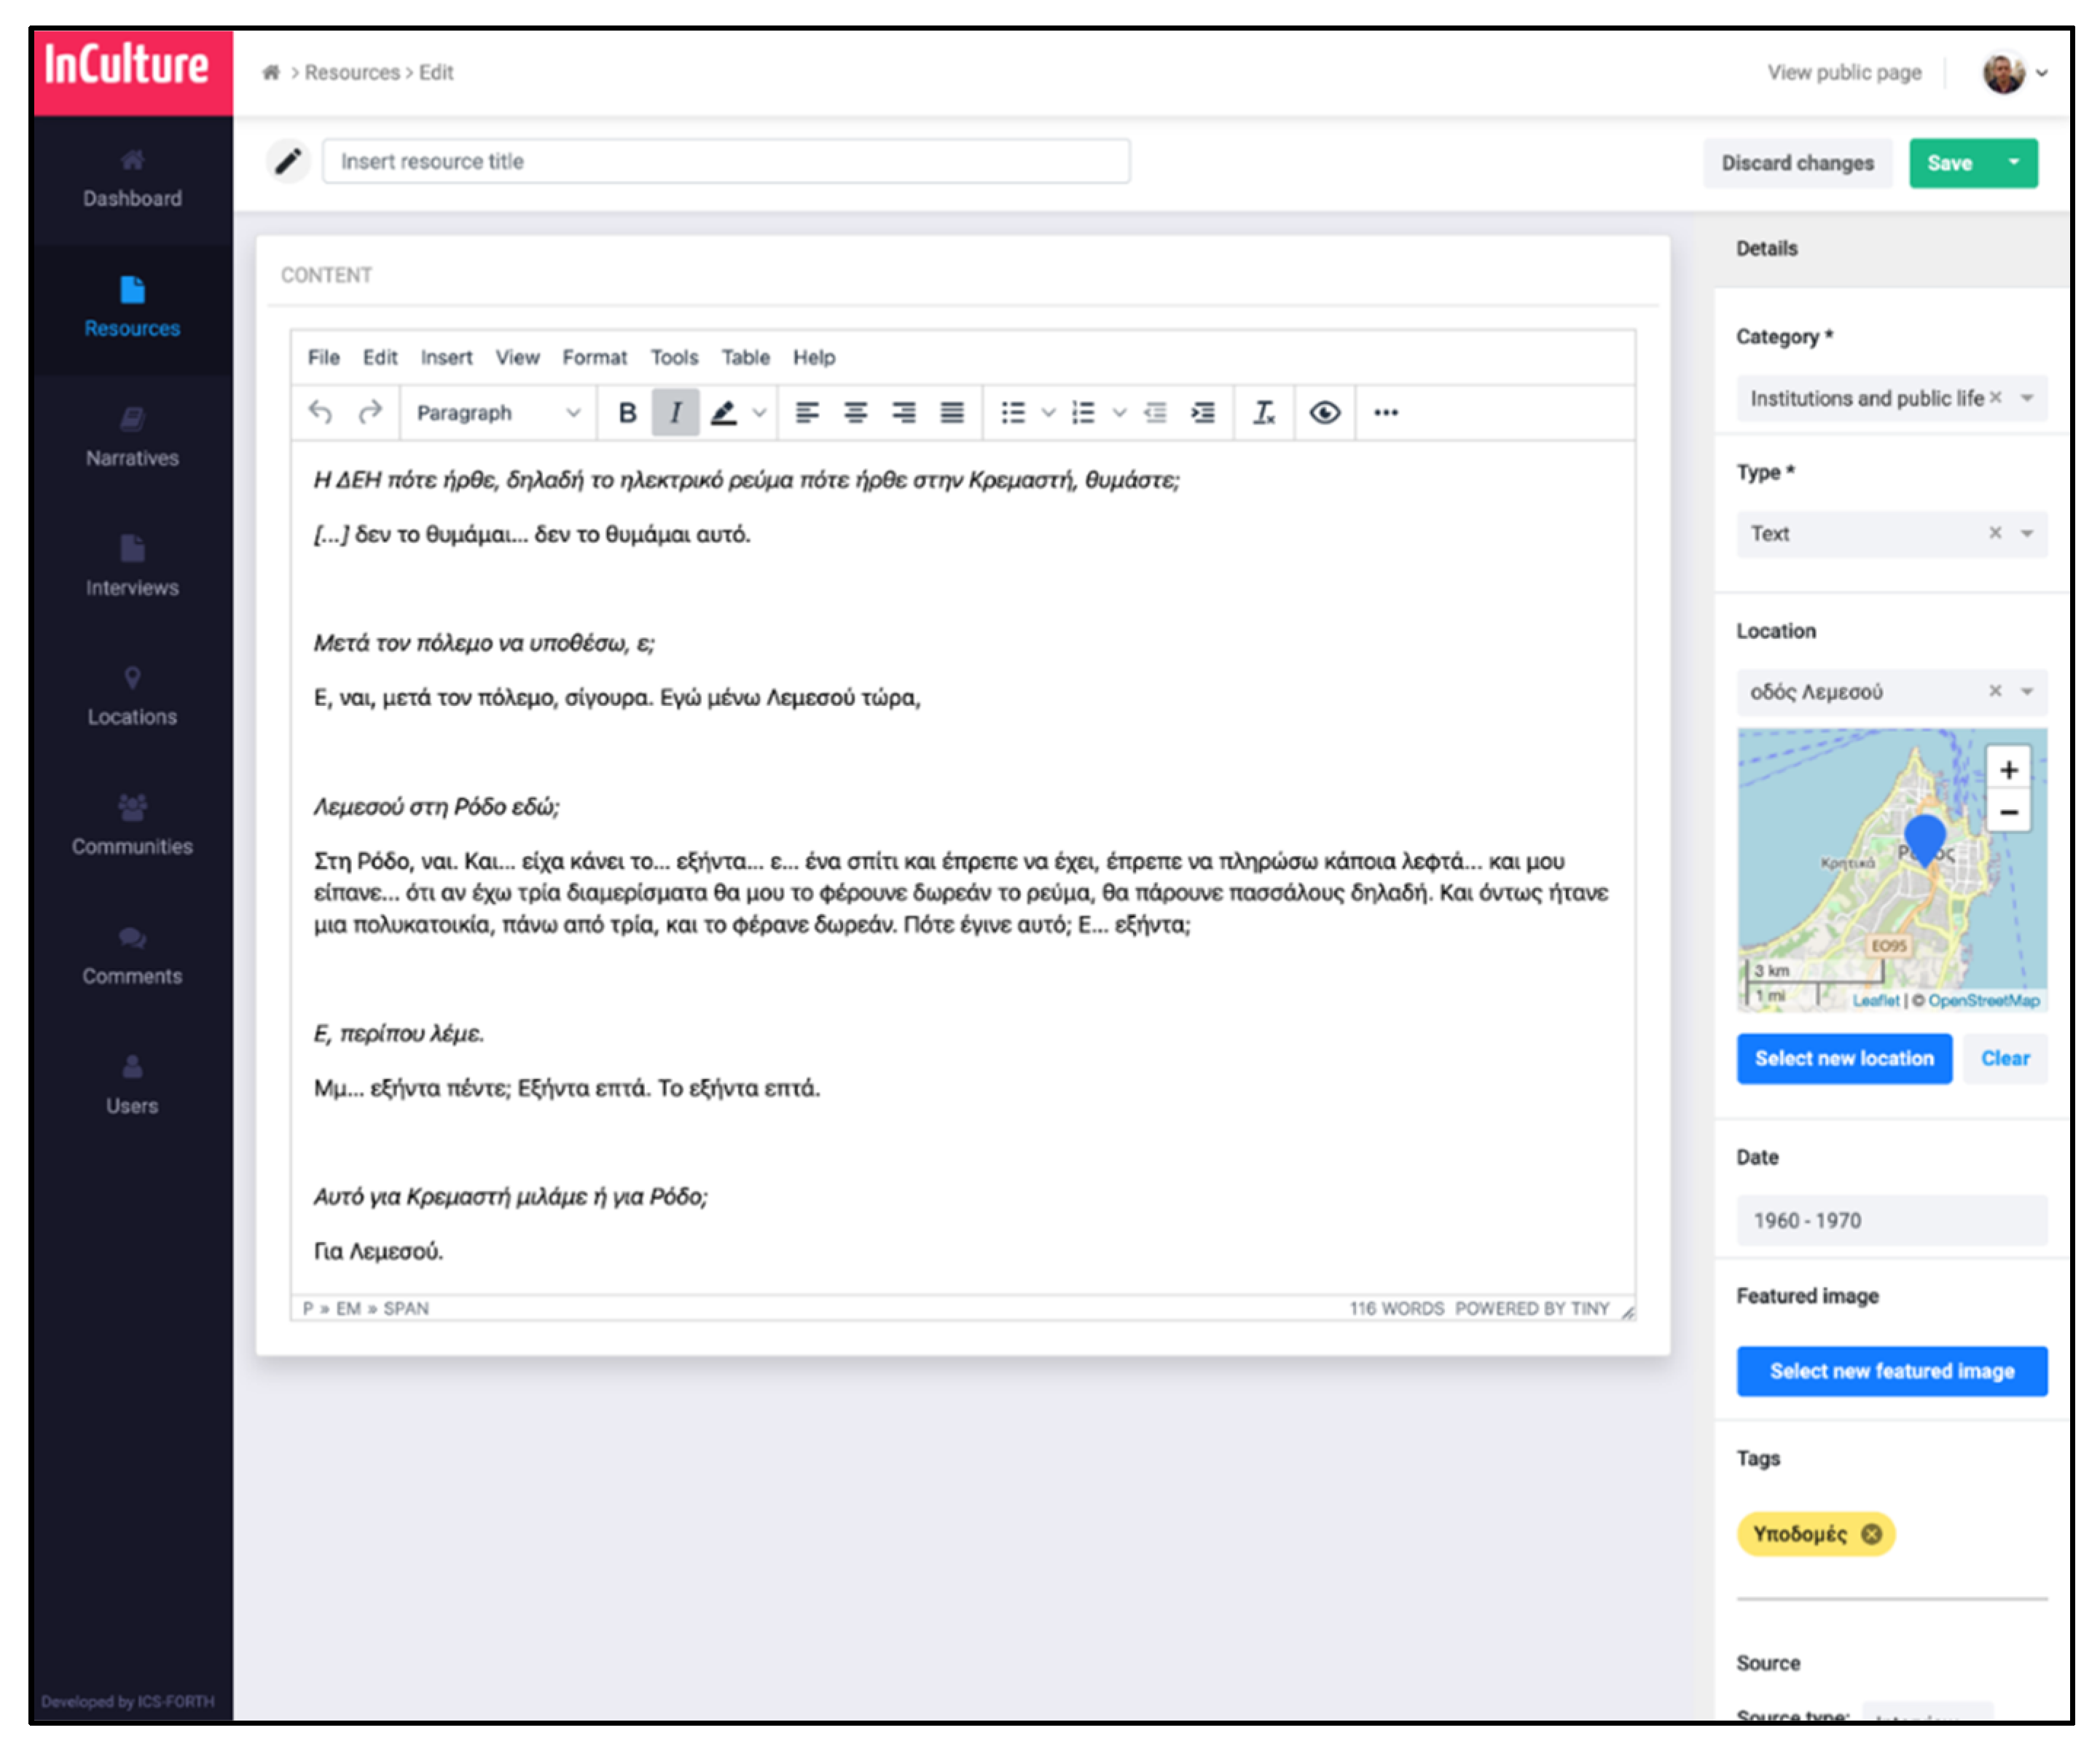Open more toolbar options ellipsis
Viewport: 2100px width, 1749px height.
pos(1386,413)
